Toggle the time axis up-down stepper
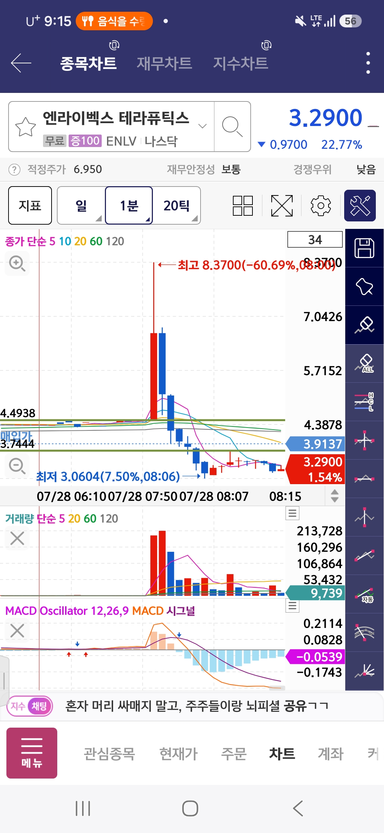Image resolution: width=384 pixels, height=833 pixels. 335,496
